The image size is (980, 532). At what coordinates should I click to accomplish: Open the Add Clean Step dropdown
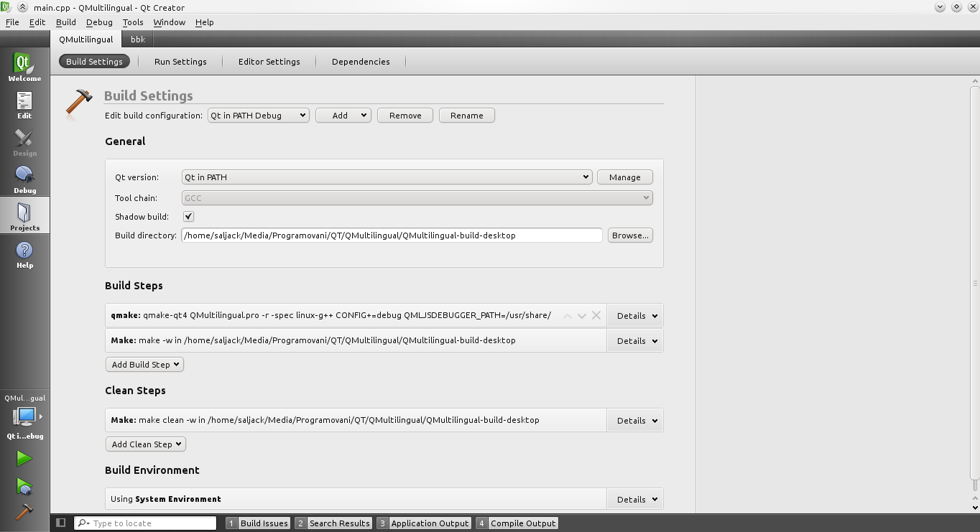point(146,444)
